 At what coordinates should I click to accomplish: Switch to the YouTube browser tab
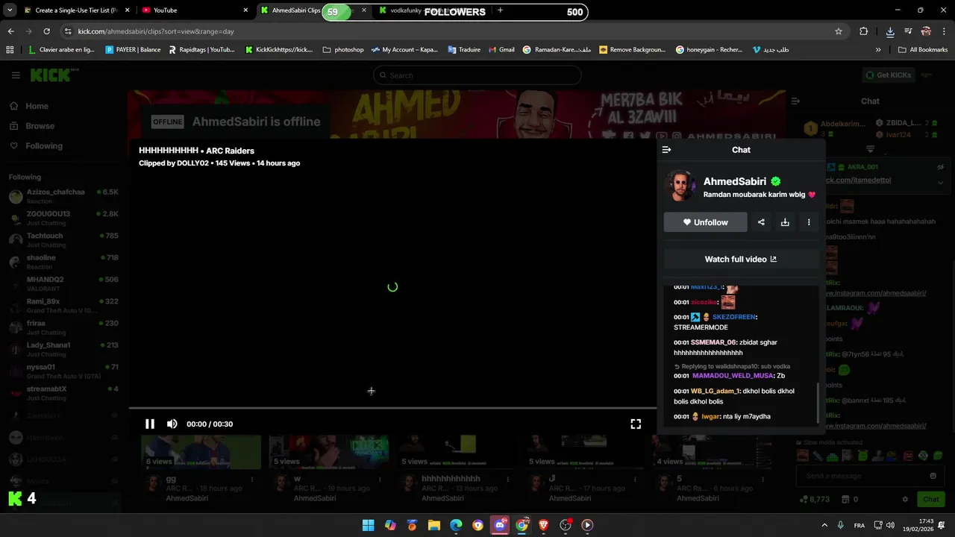point(194,10)
